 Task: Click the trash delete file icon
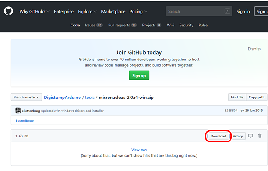(x=260, y=136)
